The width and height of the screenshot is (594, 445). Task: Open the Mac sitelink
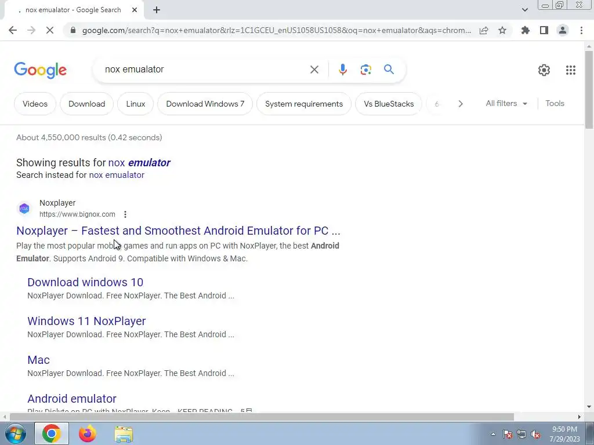tap(38, 360)
